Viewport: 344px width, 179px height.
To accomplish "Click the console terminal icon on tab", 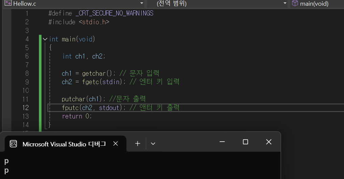I will point(14,144).
